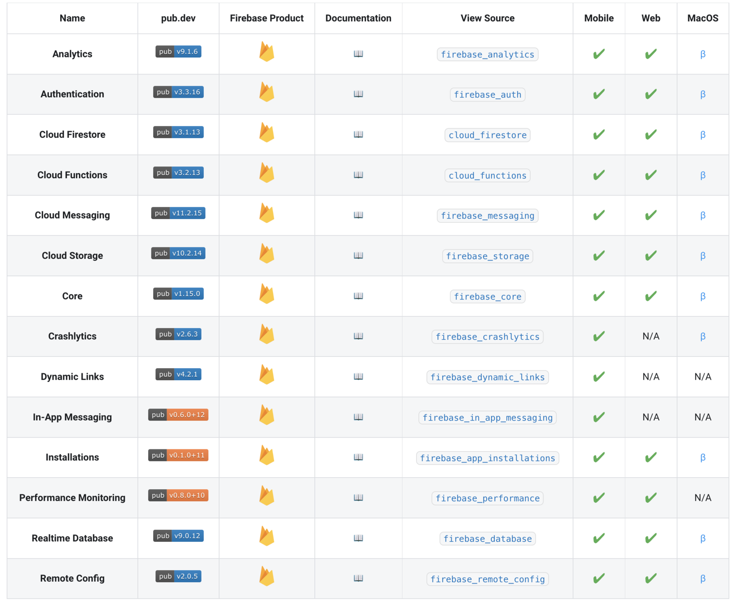Viewport: 744px width, 606px height.
Task: Open the firebase_storage source link
Action: (x=488, y=256)
